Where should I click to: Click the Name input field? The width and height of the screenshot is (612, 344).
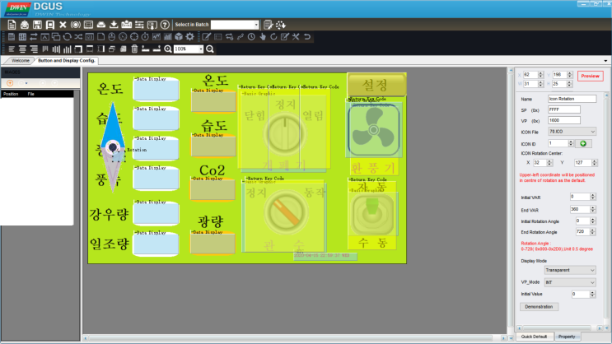[x=572, y=99]
